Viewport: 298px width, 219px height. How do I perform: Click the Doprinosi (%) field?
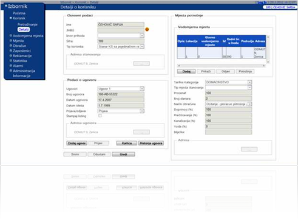tap(228, 109)
